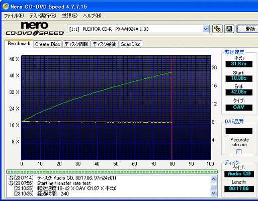Open the ファイル(F) menu
The image size is (258, 201).
(x=14, y=16)
